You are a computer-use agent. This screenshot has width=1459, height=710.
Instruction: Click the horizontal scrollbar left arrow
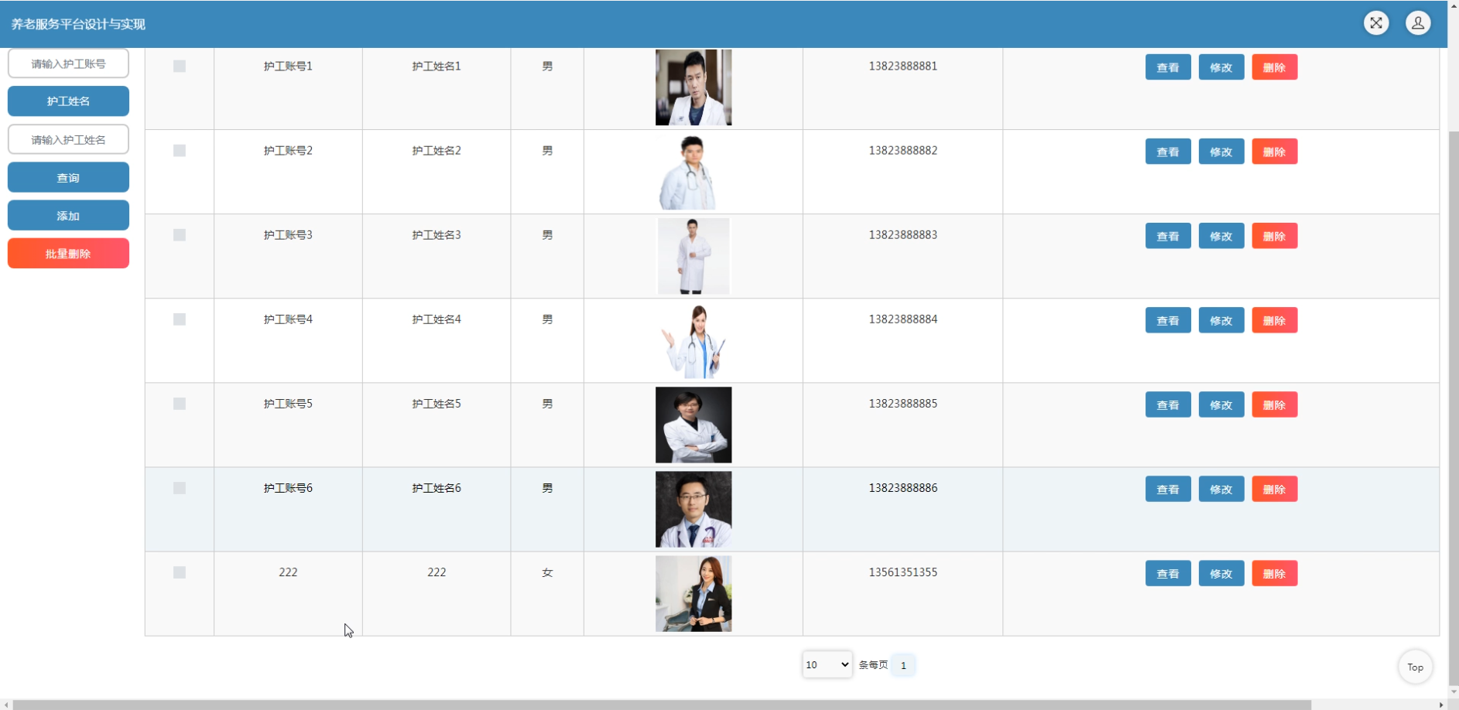pyautogui.click(x=6, y=705)
